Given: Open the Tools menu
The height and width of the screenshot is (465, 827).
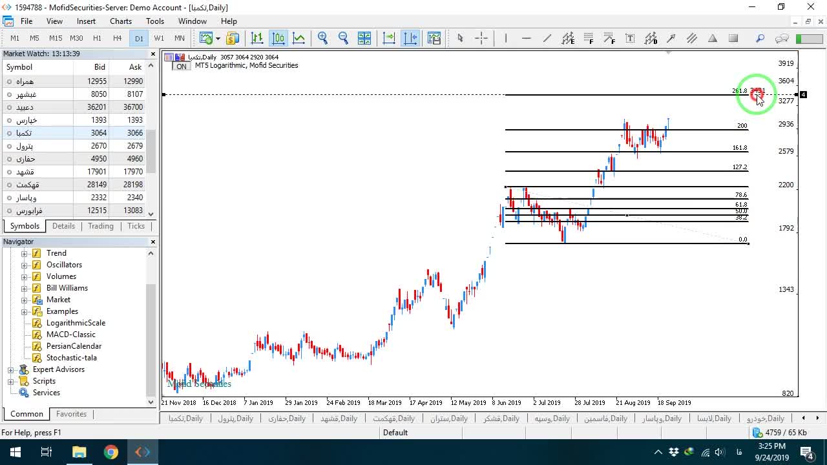Looking at the screenshot, I should pyautogui.click(x=155, y=21).
